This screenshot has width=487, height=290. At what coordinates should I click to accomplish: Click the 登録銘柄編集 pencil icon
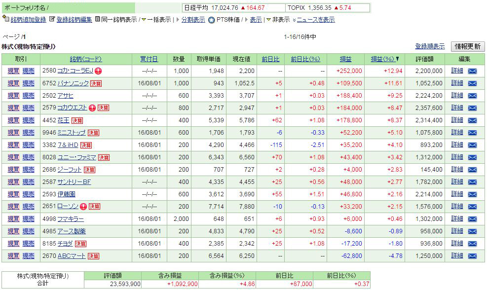pos(52,19)
